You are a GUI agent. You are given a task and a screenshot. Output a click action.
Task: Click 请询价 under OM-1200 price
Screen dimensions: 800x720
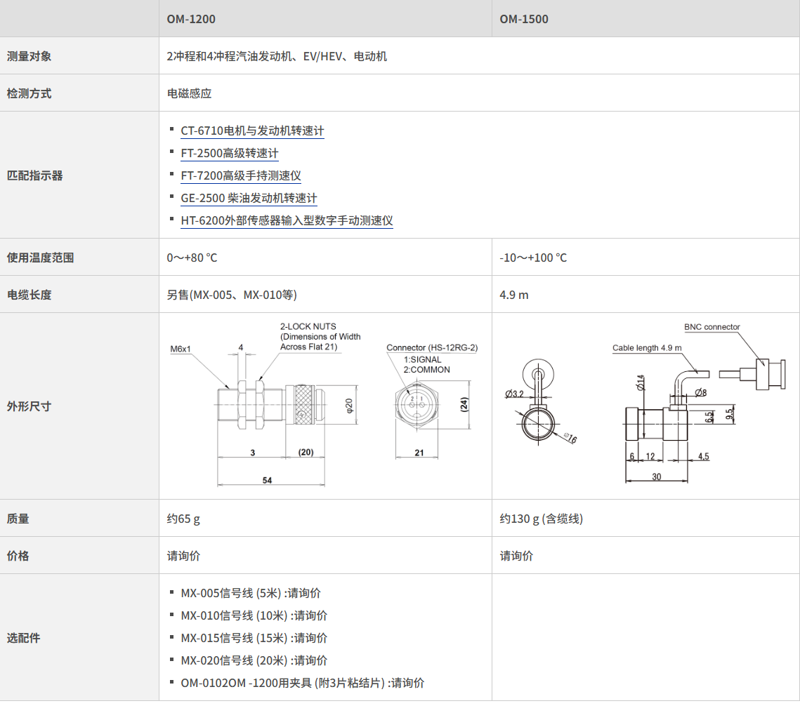[183, 556]
